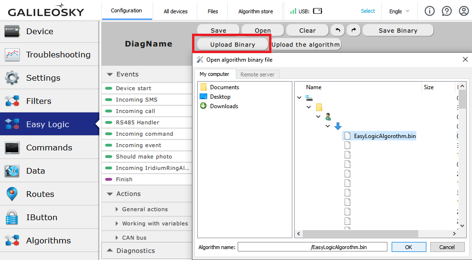Expand CAN bus group

tap(117, 238)
